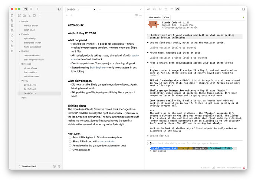
Task: Open a new tab with plus
Action: (x=100, y=9)
